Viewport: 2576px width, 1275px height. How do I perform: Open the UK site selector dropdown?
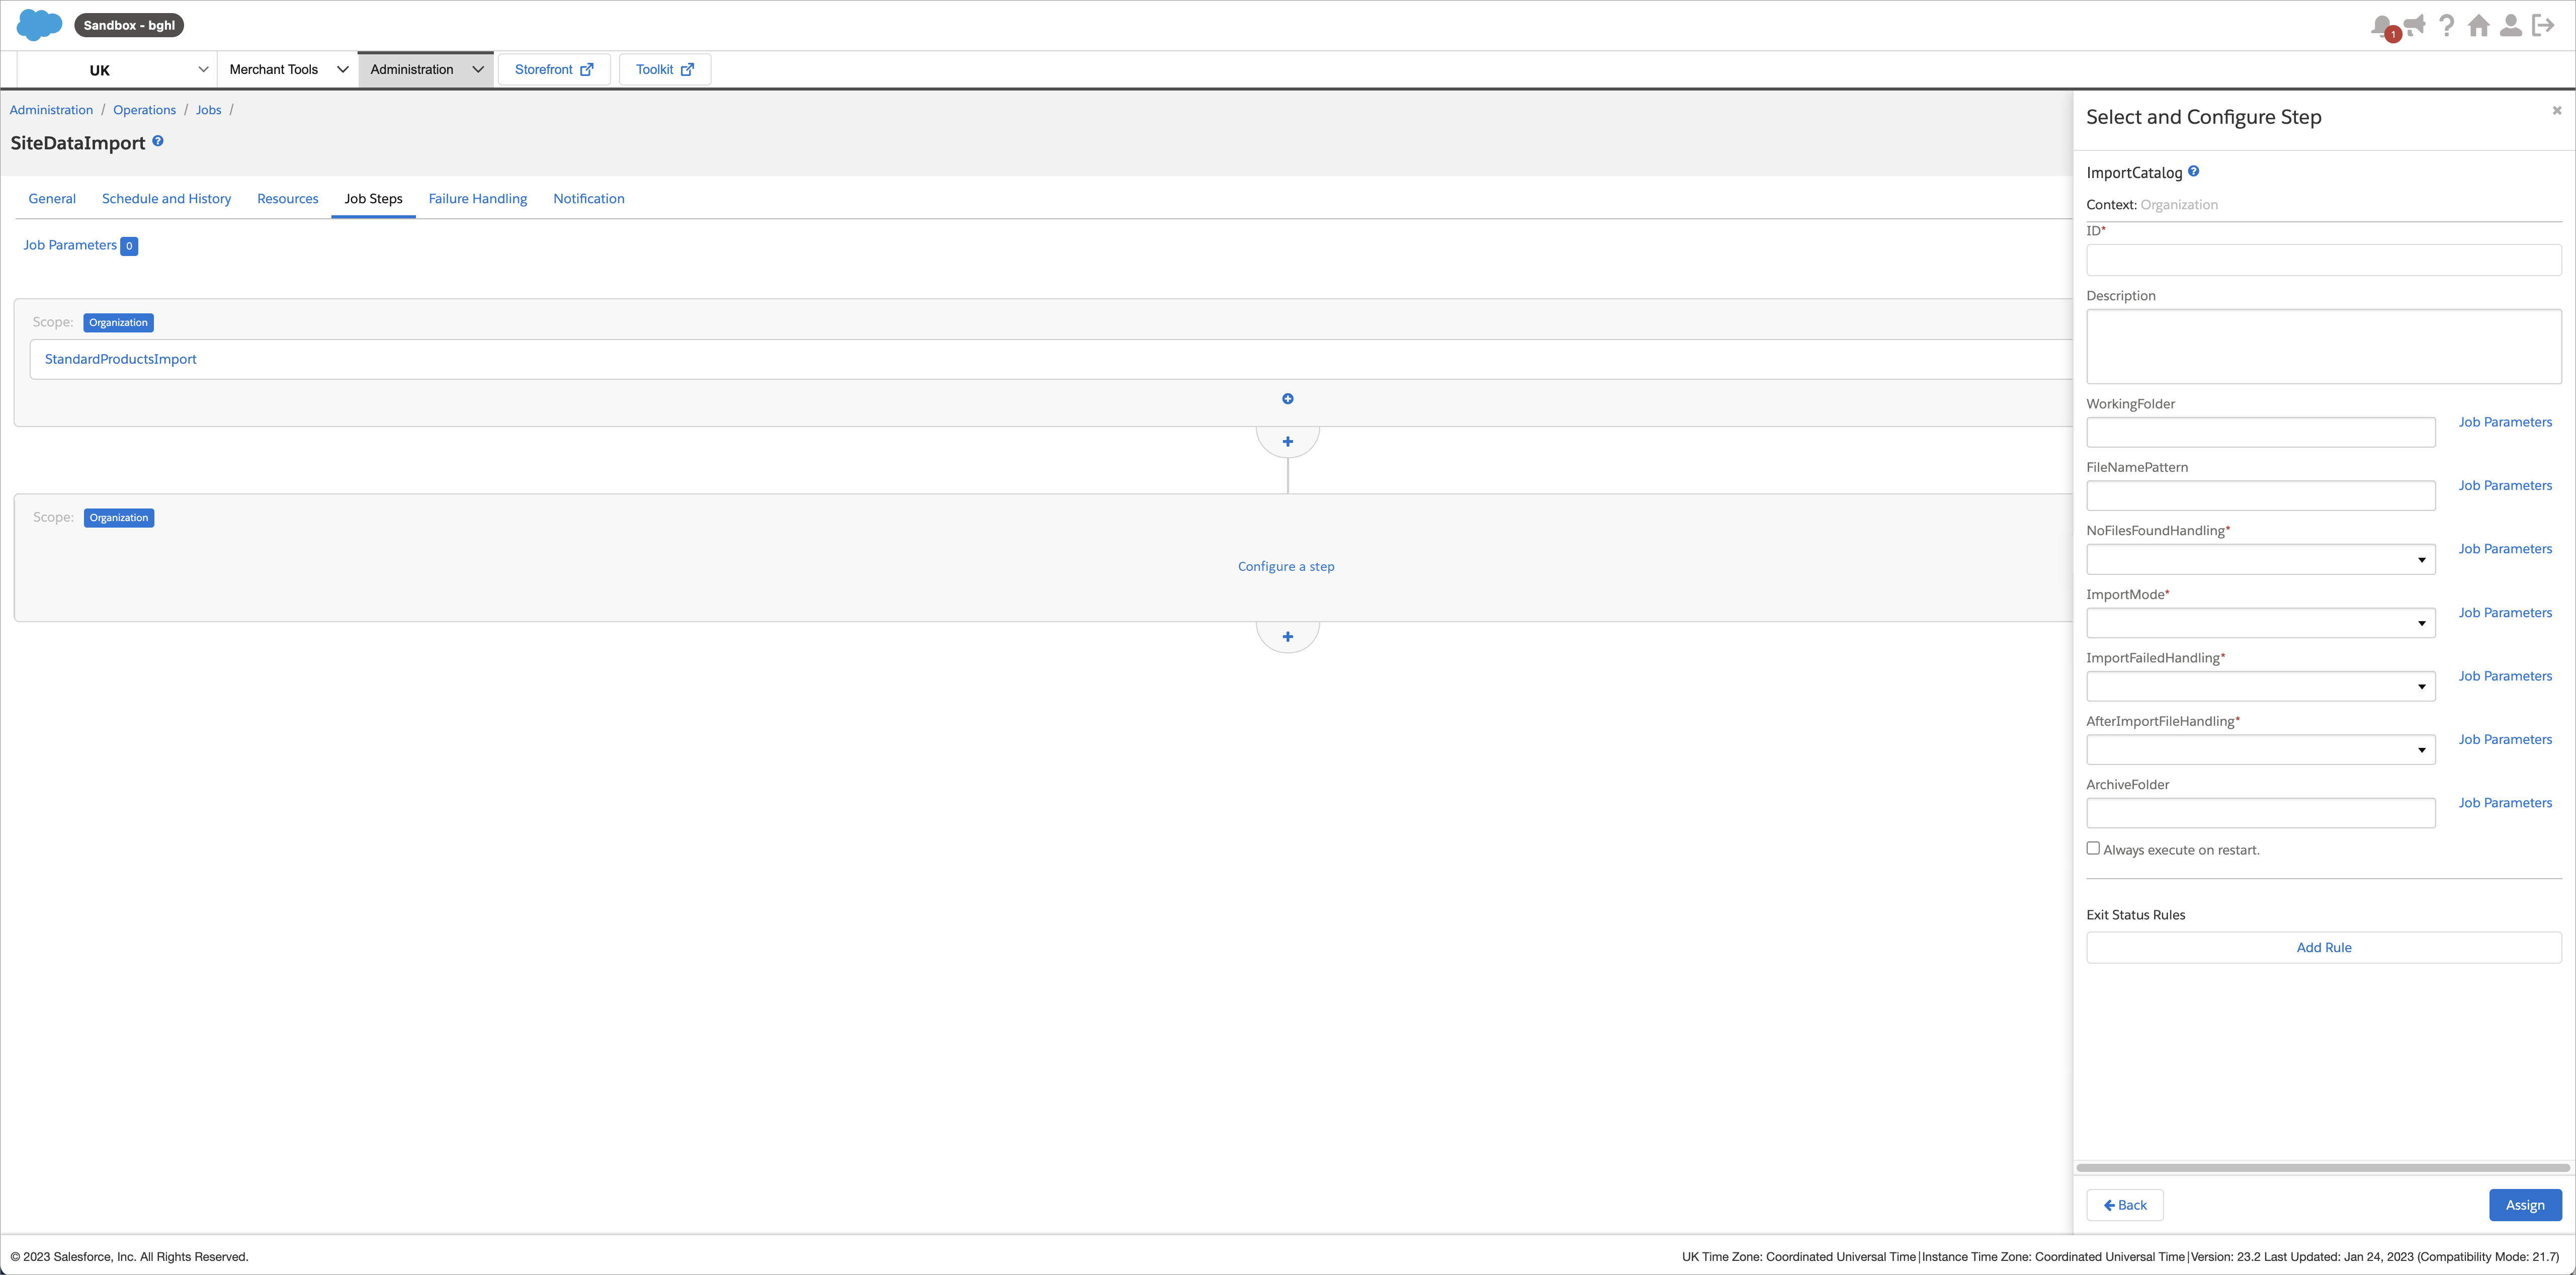[117, 69]
